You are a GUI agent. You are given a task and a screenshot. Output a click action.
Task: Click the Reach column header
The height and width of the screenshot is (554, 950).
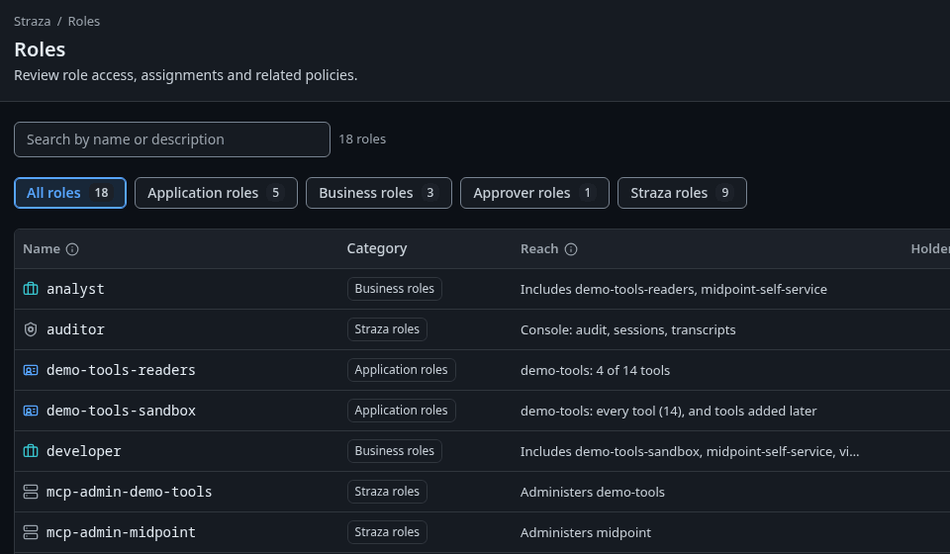pyautogui.click(x=539, y=249)
